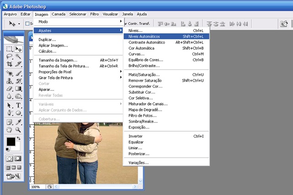The image size is (293, 195).
Task: Click the 100% zoom level field
Action: 37,187
